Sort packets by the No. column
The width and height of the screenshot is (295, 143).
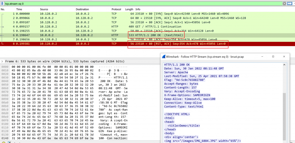coord(3,9)
